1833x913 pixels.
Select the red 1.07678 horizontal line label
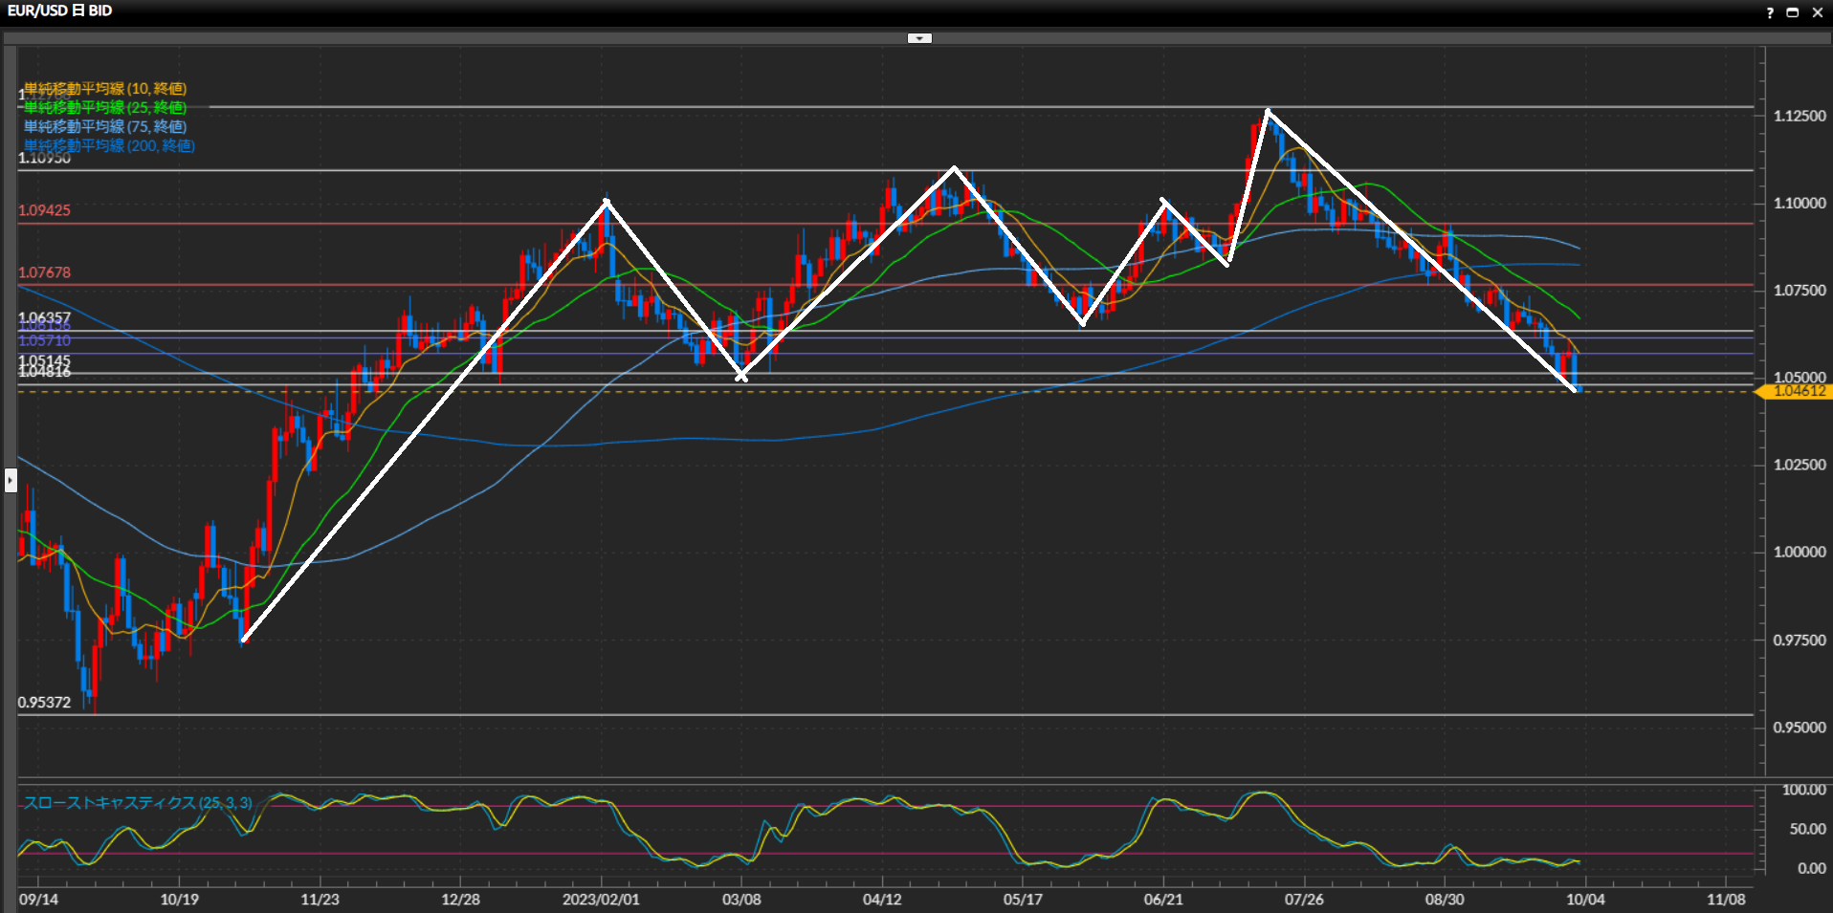44,272
